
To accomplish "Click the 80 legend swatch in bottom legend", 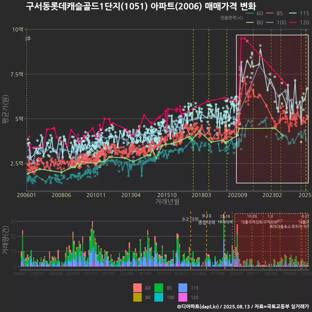I will pyautogui.click(x=137, y=297).
